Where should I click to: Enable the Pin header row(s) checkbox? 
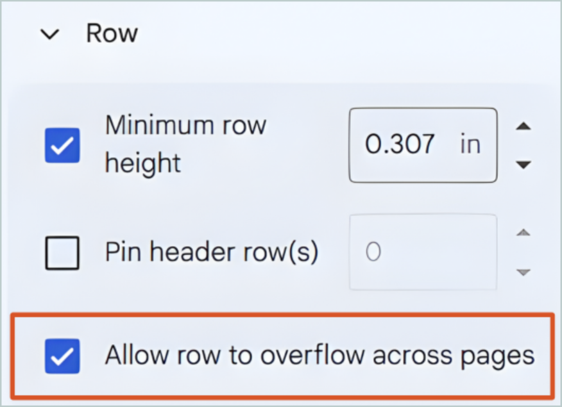coord(62,252)
